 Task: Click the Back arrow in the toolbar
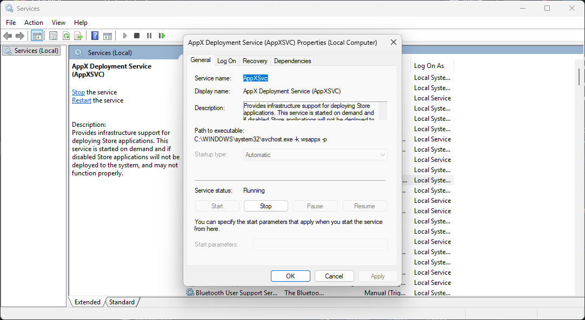click(8, 36)
